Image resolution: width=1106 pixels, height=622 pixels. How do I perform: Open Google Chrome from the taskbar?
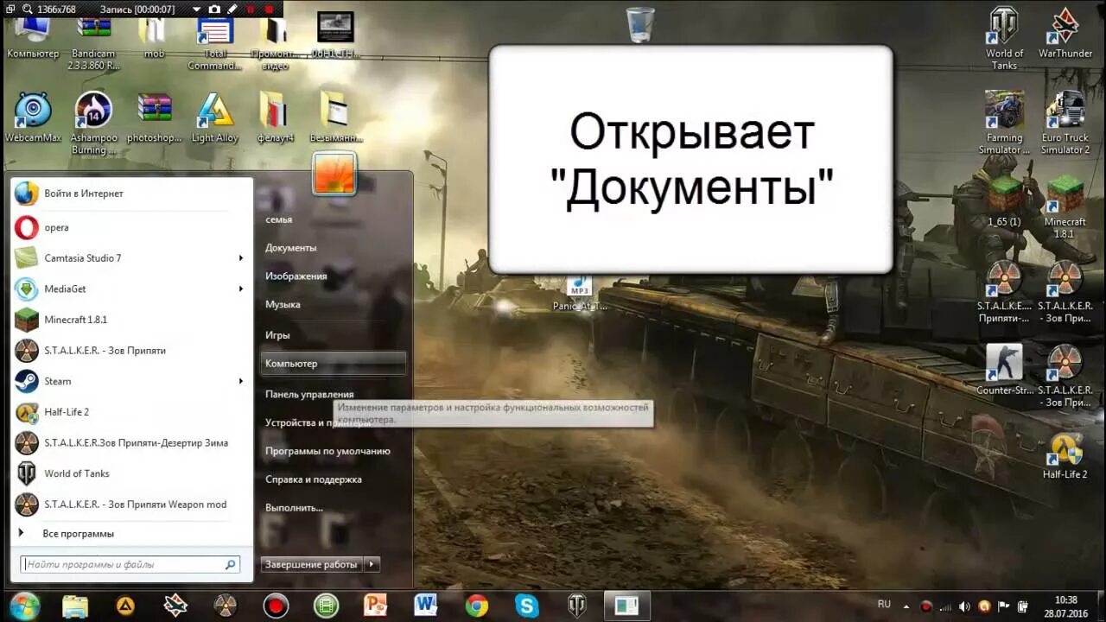coord(476,606)
